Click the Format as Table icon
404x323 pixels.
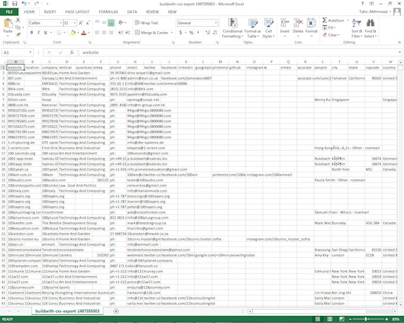coord(252,28)
